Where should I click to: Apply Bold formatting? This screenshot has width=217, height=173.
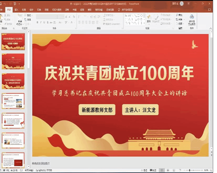point(38,22)
